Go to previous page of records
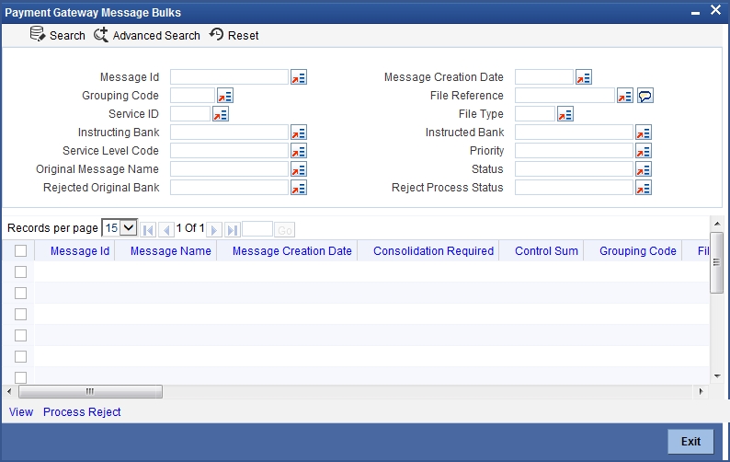Screen dimensions: 730x462 166,229
